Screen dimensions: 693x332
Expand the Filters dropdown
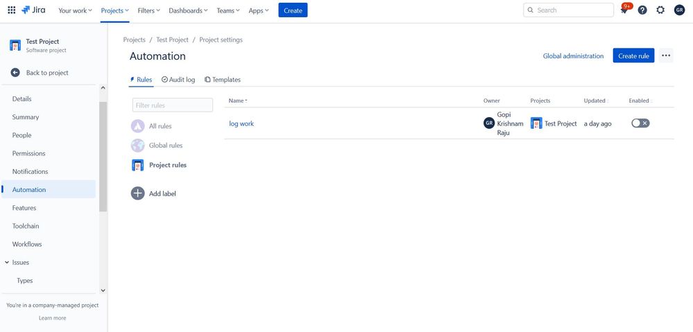(x=149, y=10)
